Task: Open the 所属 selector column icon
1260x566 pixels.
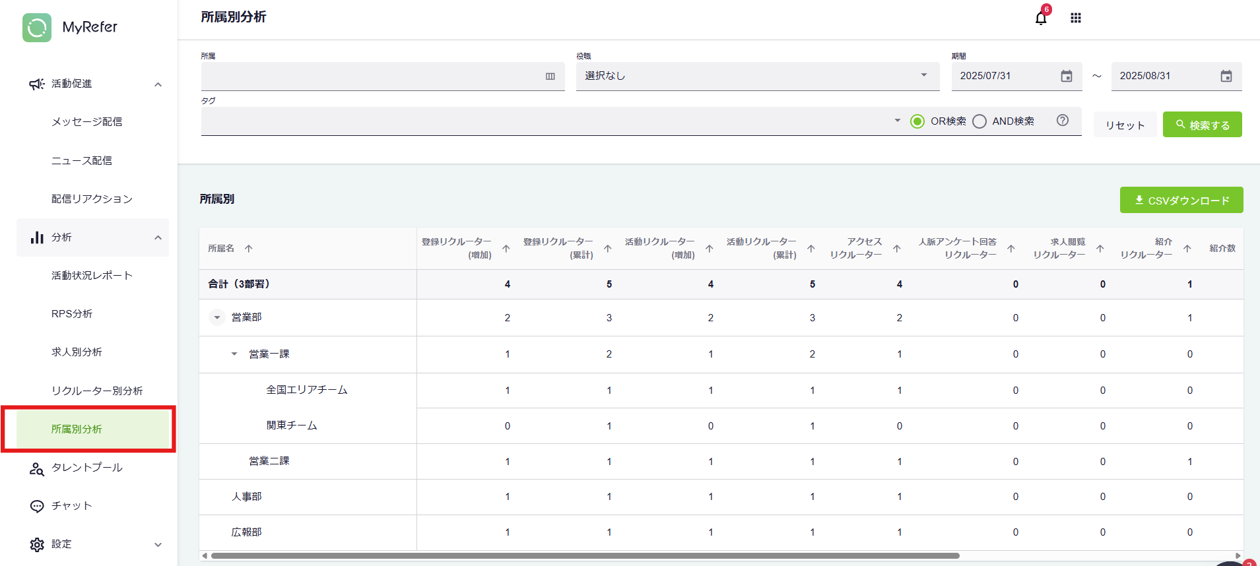Action: (x=550, y=77)
